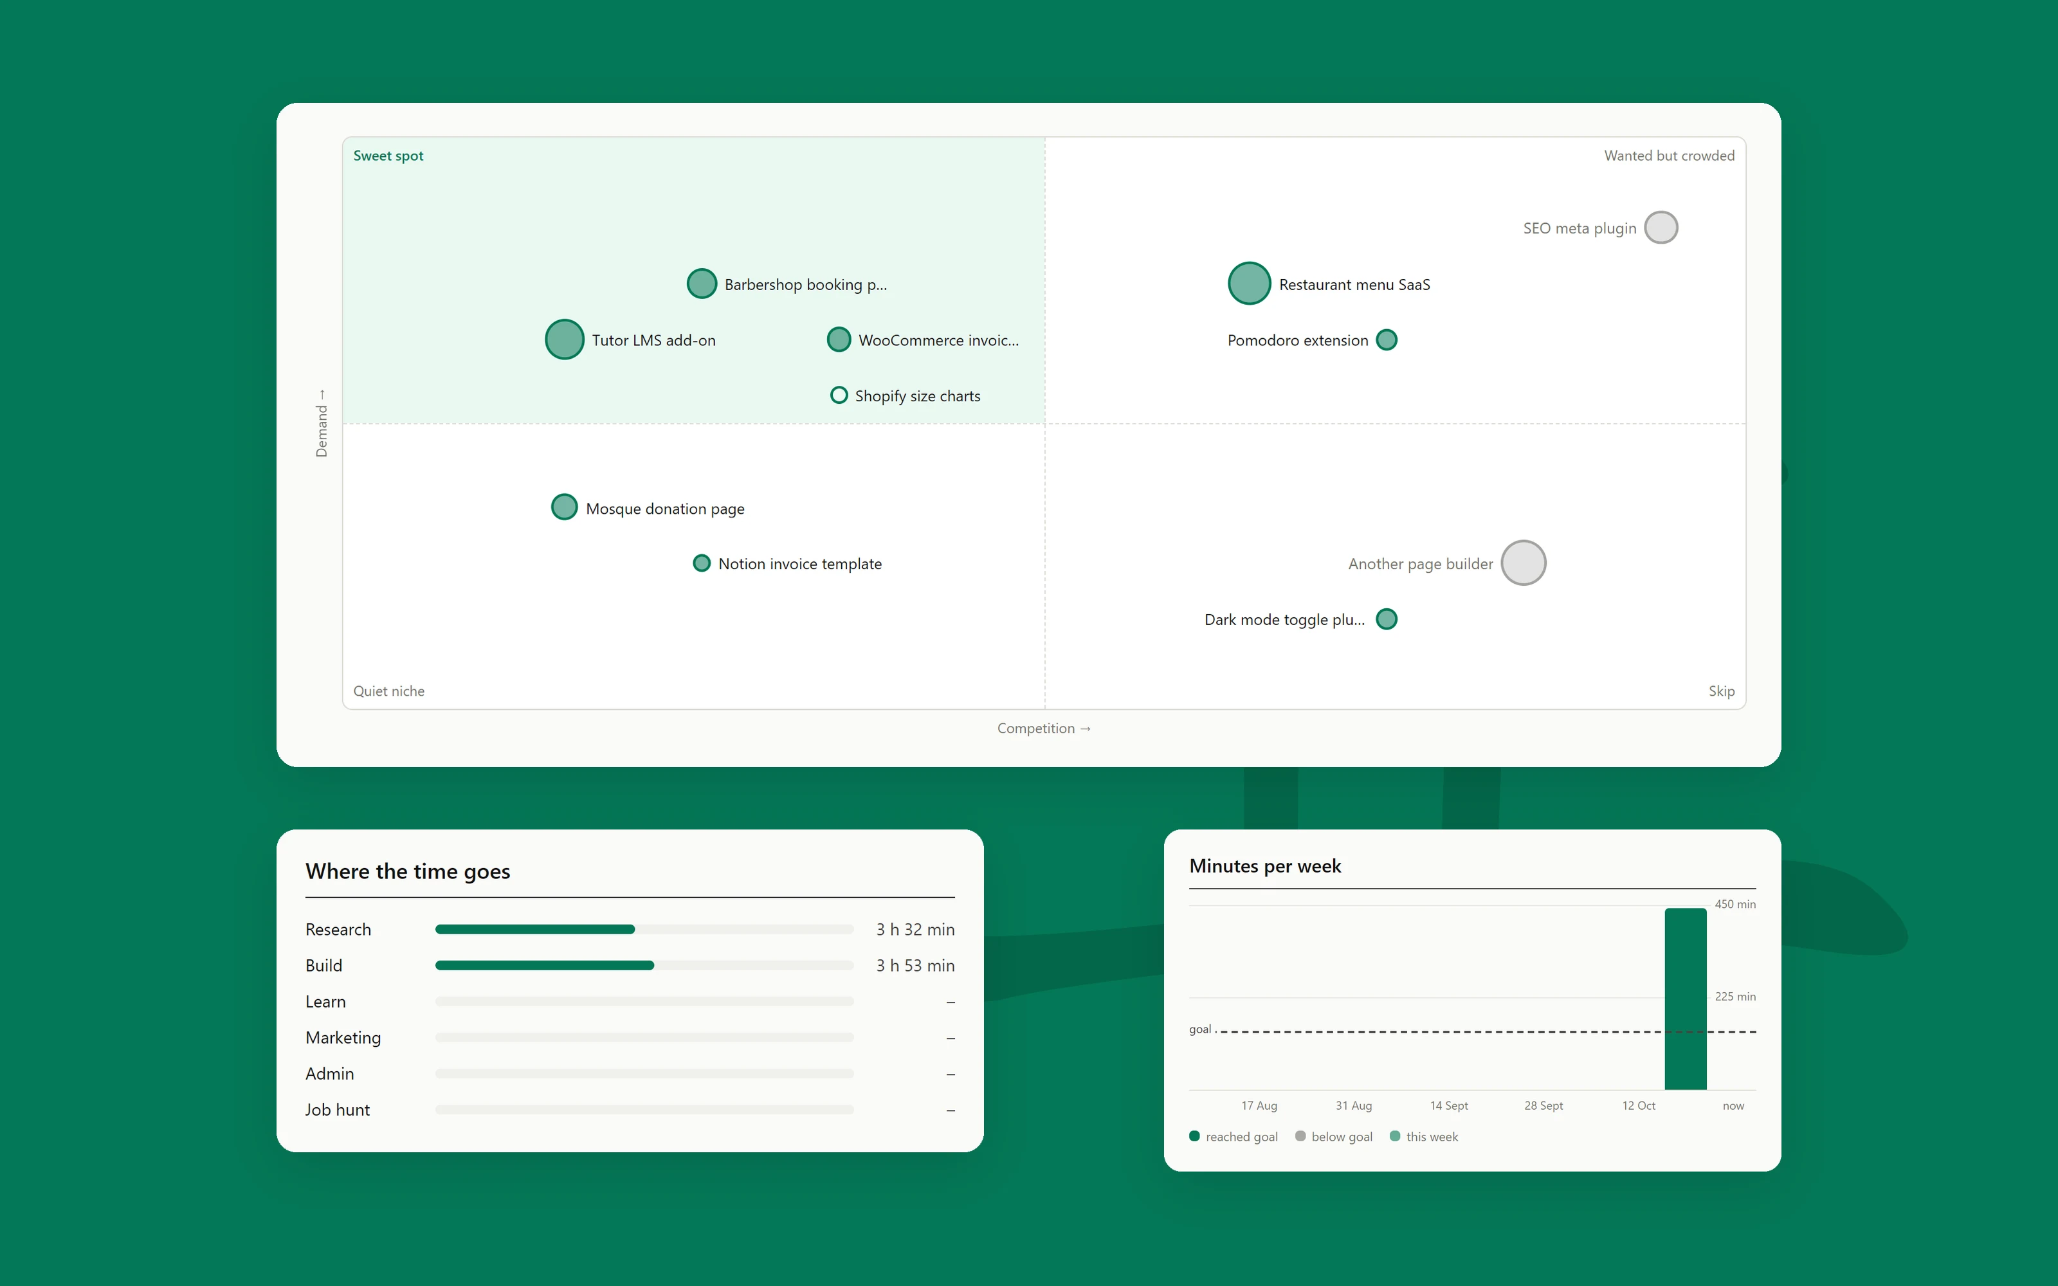Image resolution: width=2058 pixels, height=1286 pixels.
Task: Click the Dark mode toggle plugin dot
Action: (1386, 619)
